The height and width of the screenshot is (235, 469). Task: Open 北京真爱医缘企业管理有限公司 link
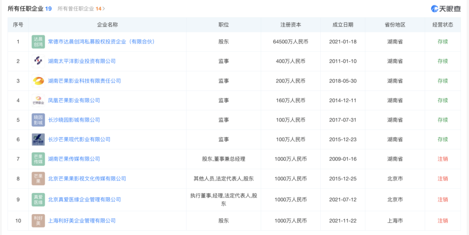[x=84, y=199]
